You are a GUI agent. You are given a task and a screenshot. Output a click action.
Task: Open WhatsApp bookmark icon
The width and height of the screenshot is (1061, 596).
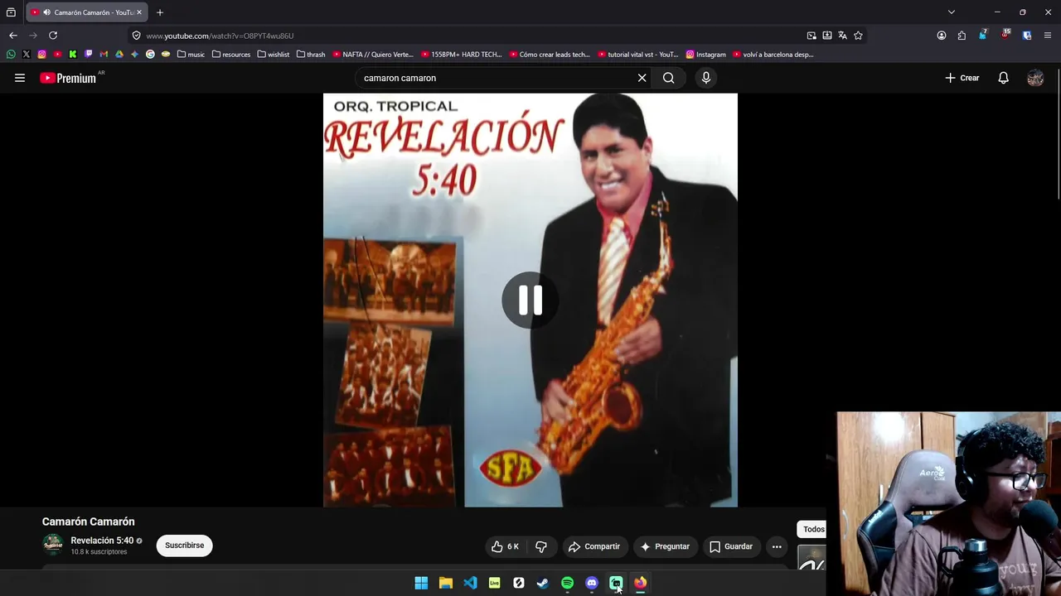(x=11, y=55)
